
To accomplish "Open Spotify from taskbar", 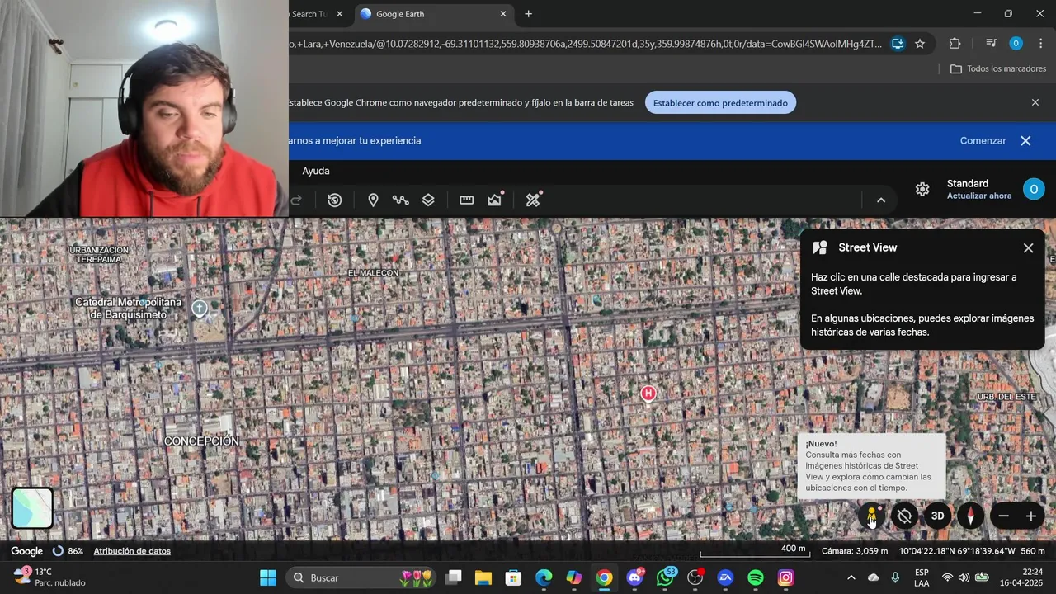I will (x=756, y=577).
